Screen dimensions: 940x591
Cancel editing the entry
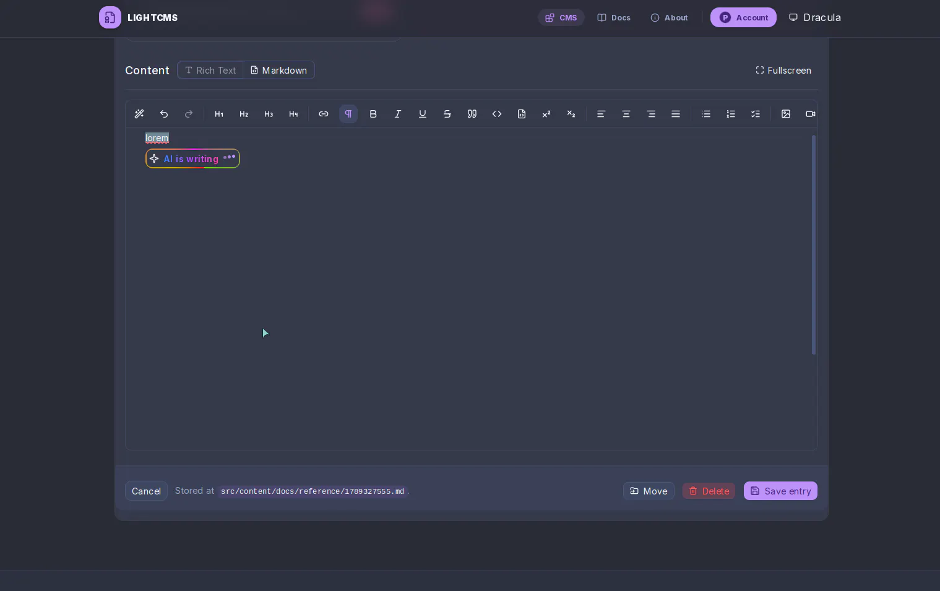pos(146,491)
